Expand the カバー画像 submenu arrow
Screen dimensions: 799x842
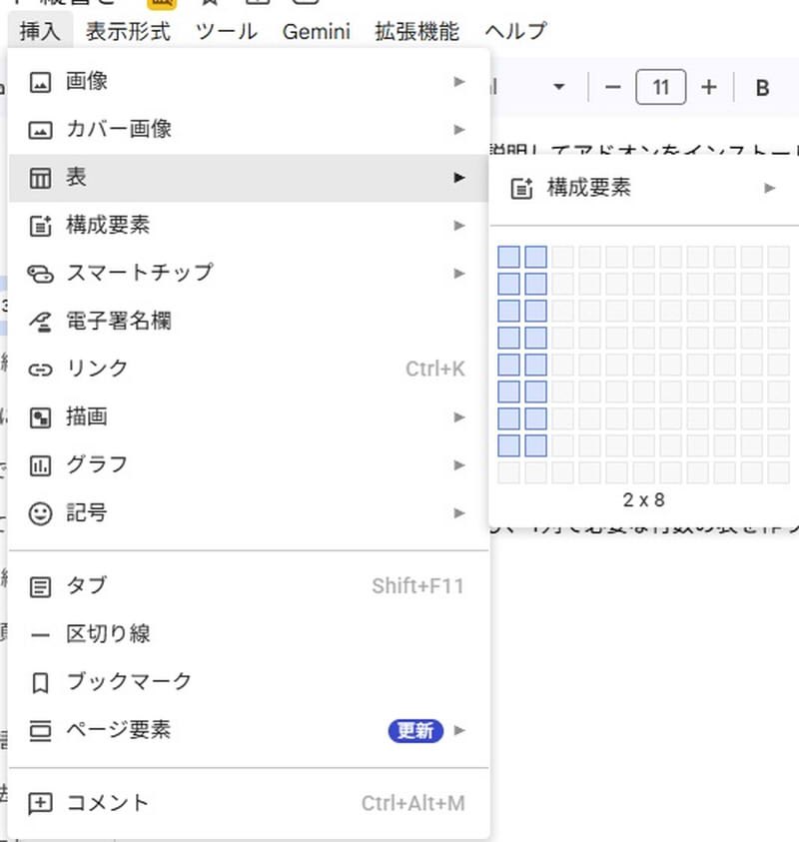(x=459, y=130)
